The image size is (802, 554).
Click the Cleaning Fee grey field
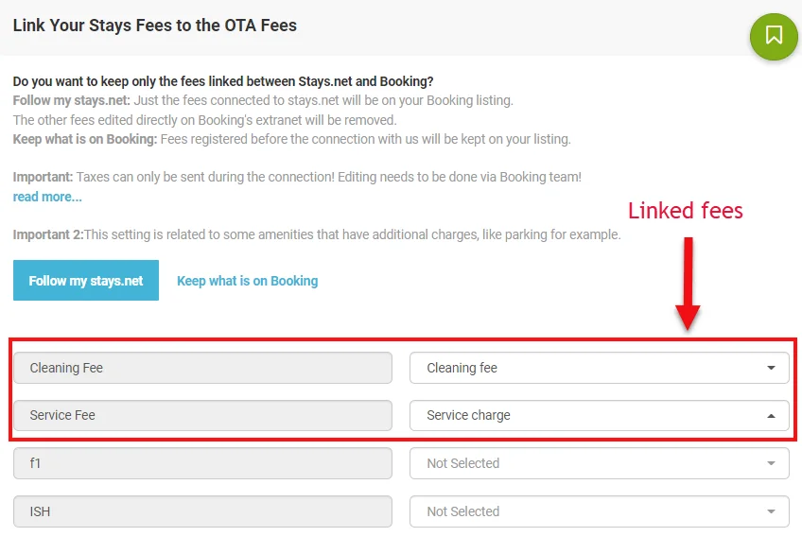(x=202, y=368)
